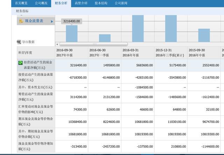Viewport: 224px width, 155px height.
Task: Click the horizontal chart scrollbar thumb
Action: (93, 44)
